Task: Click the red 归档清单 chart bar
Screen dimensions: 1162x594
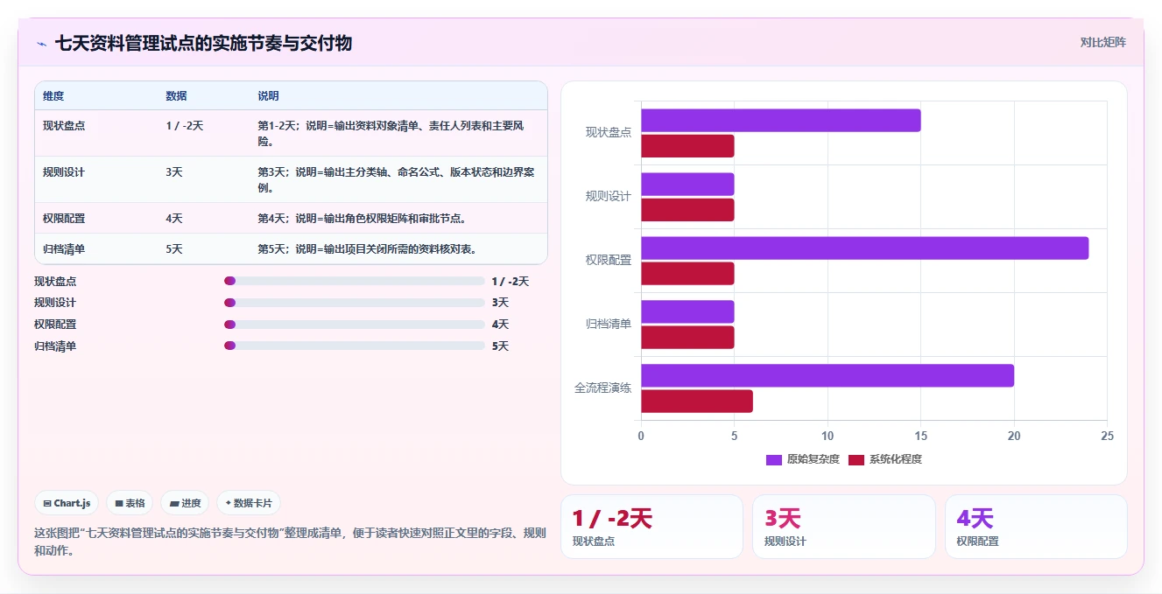Action: [687, 338]
